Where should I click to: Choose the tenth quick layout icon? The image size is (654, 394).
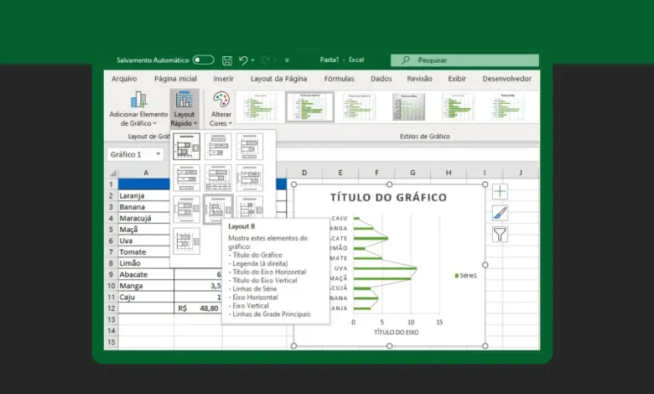186,241
